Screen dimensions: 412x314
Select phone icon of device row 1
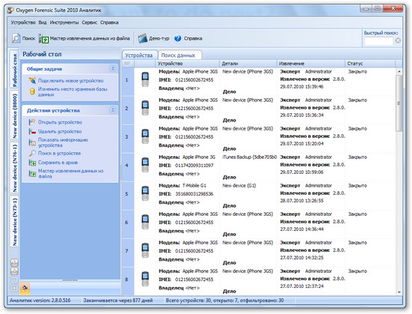(x=145, y=79)
